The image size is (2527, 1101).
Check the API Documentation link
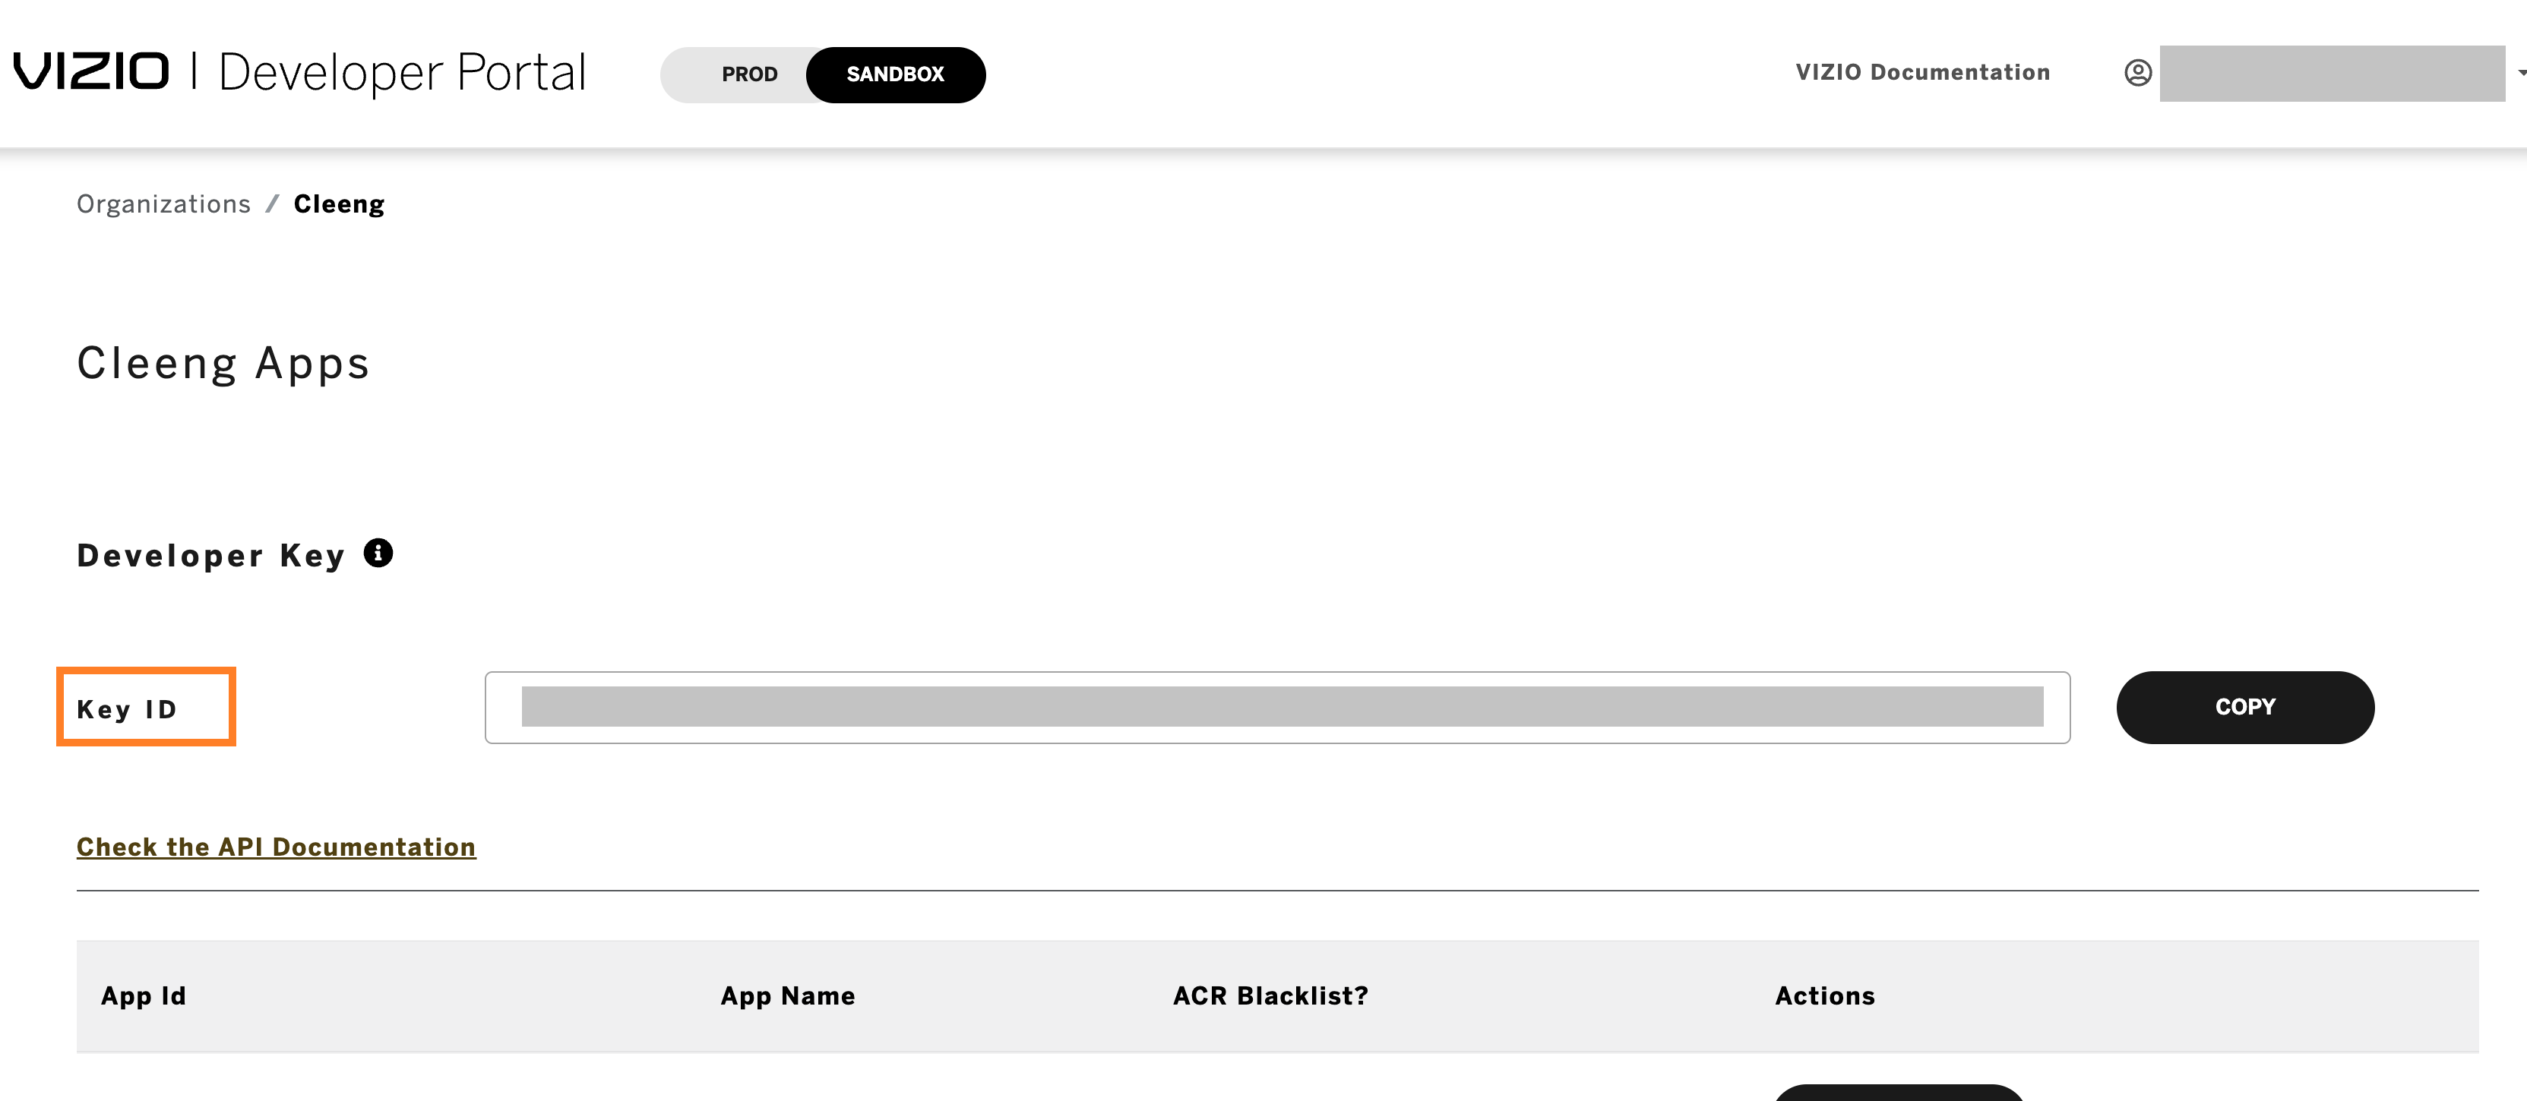pyautogui.click(x=276, y=845)
